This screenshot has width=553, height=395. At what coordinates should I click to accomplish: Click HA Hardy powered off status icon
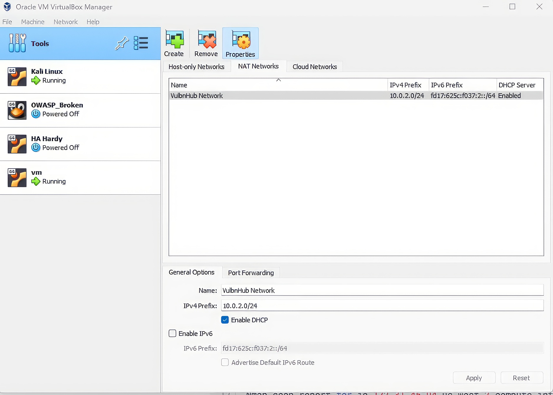(x=36, y=148)
